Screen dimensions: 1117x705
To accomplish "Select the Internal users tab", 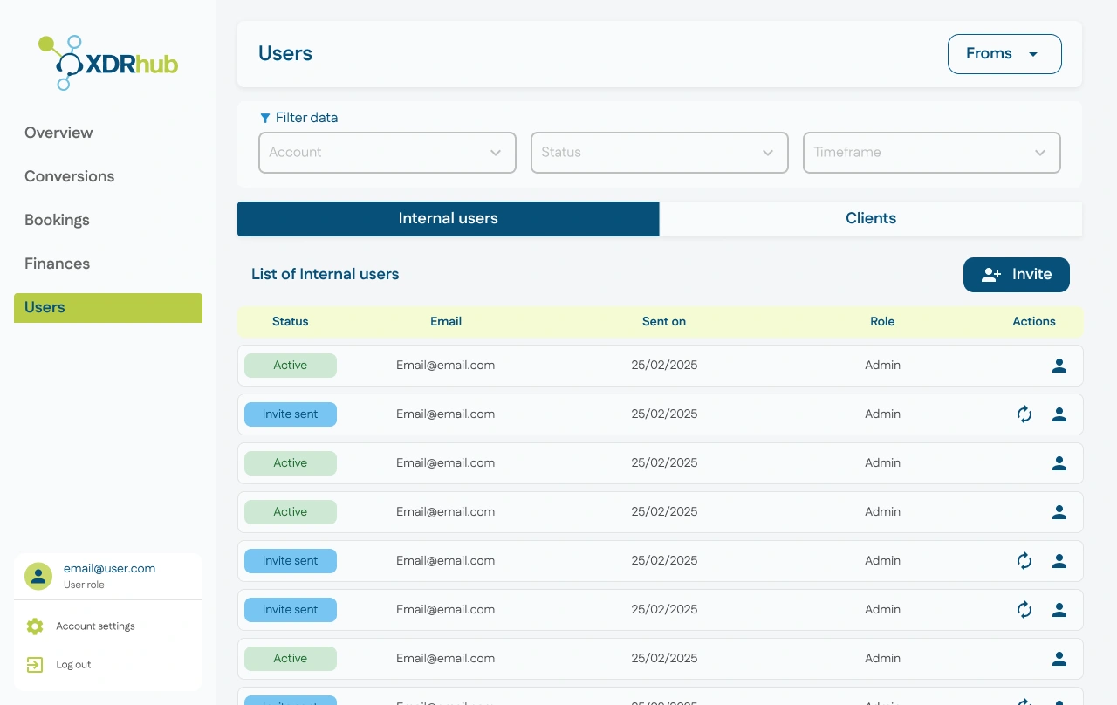I will click(448, 219).
